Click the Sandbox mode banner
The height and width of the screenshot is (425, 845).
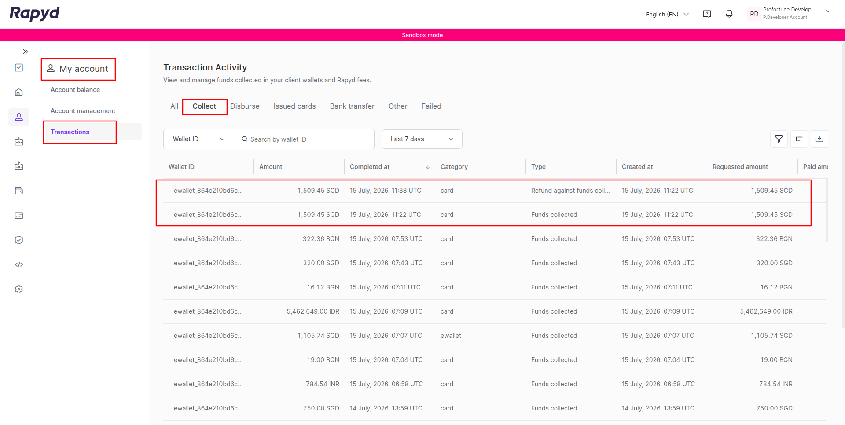coord(422,35)
